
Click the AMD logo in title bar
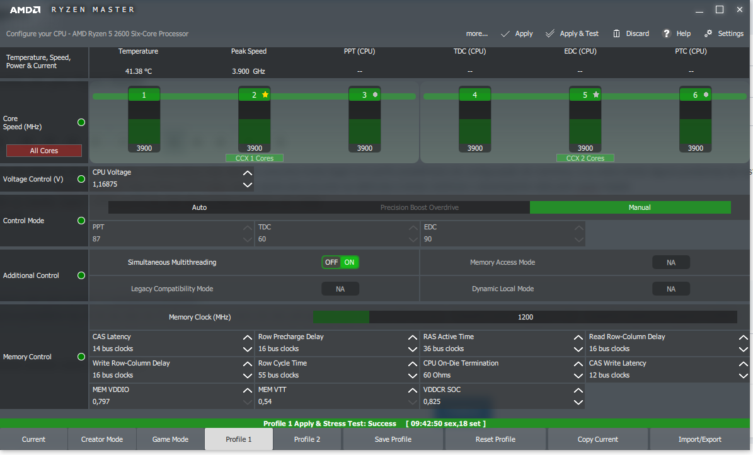click(x=25, y=9)
